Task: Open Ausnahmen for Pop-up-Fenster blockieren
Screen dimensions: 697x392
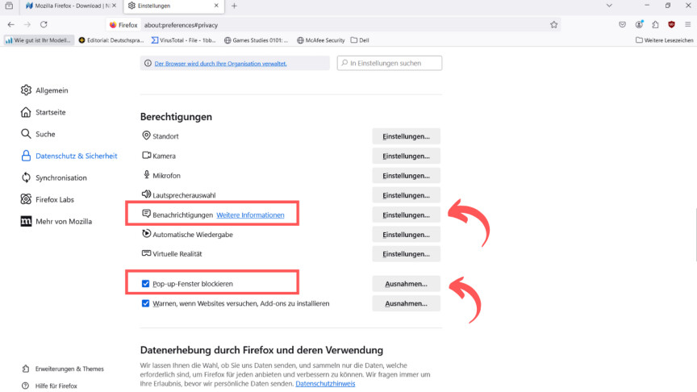Action: pos(406,284)
